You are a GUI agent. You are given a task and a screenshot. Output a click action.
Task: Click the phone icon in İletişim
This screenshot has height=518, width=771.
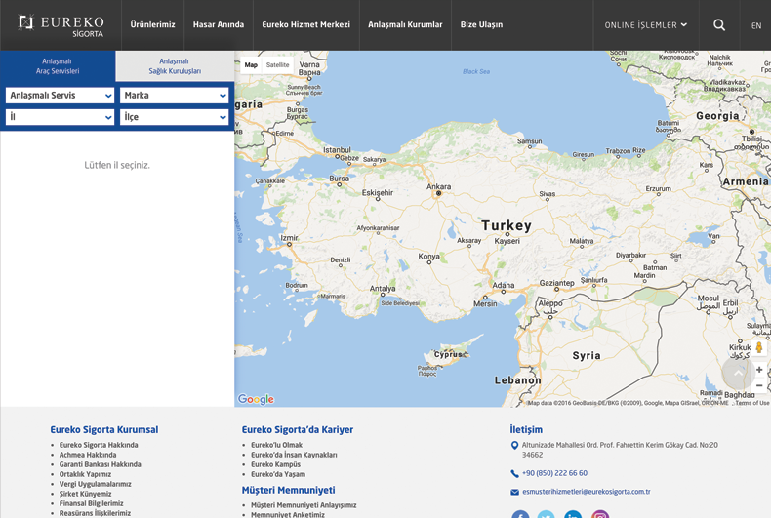[514, 474]
